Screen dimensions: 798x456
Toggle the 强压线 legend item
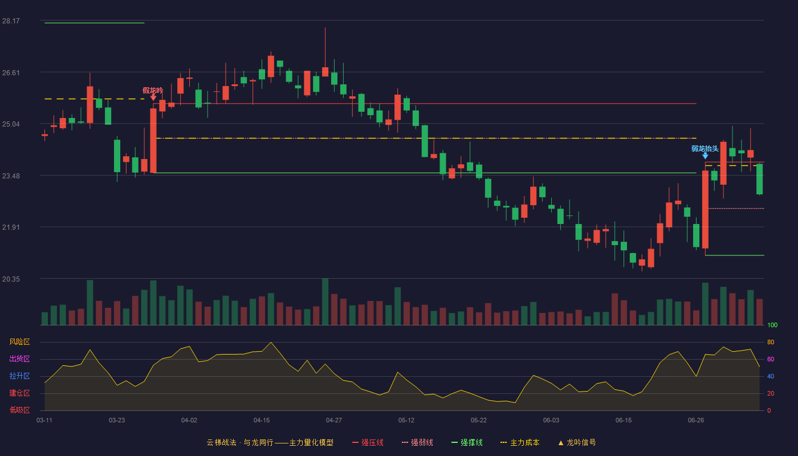[368, 442]
